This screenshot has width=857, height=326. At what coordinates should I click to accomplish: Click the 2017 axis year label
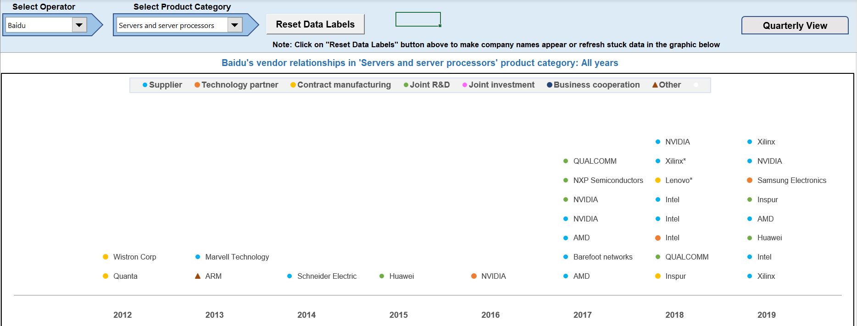pos(582,315)
